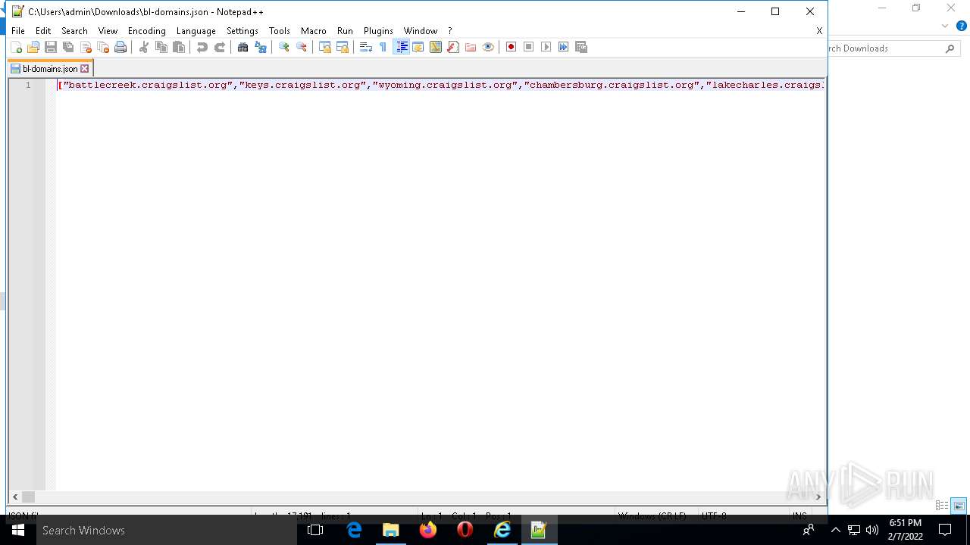The width and height of the screenshot is (970, 545).
Task: Open Folder as Workspace panel
Action: click(x=471, y=47)
